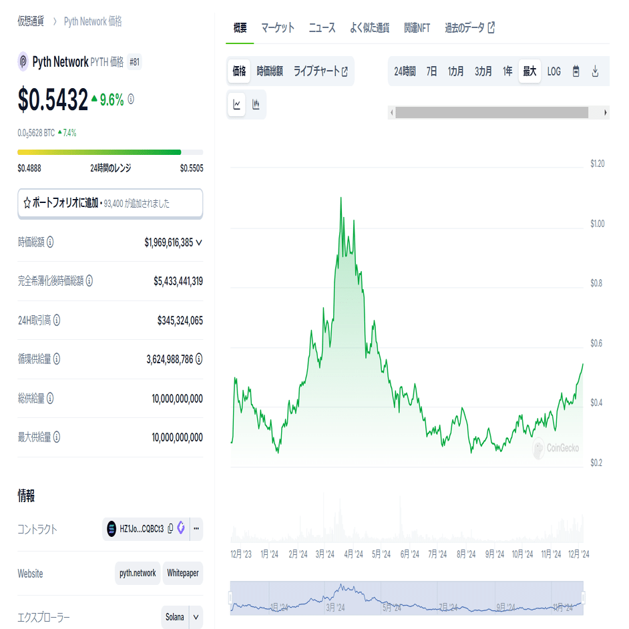Open info icon beside 最大供給量

[57, 437]
